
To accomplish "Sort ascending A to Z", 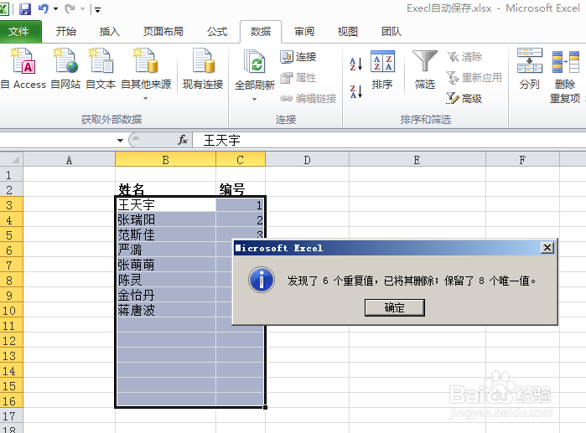I will point(355,64).
